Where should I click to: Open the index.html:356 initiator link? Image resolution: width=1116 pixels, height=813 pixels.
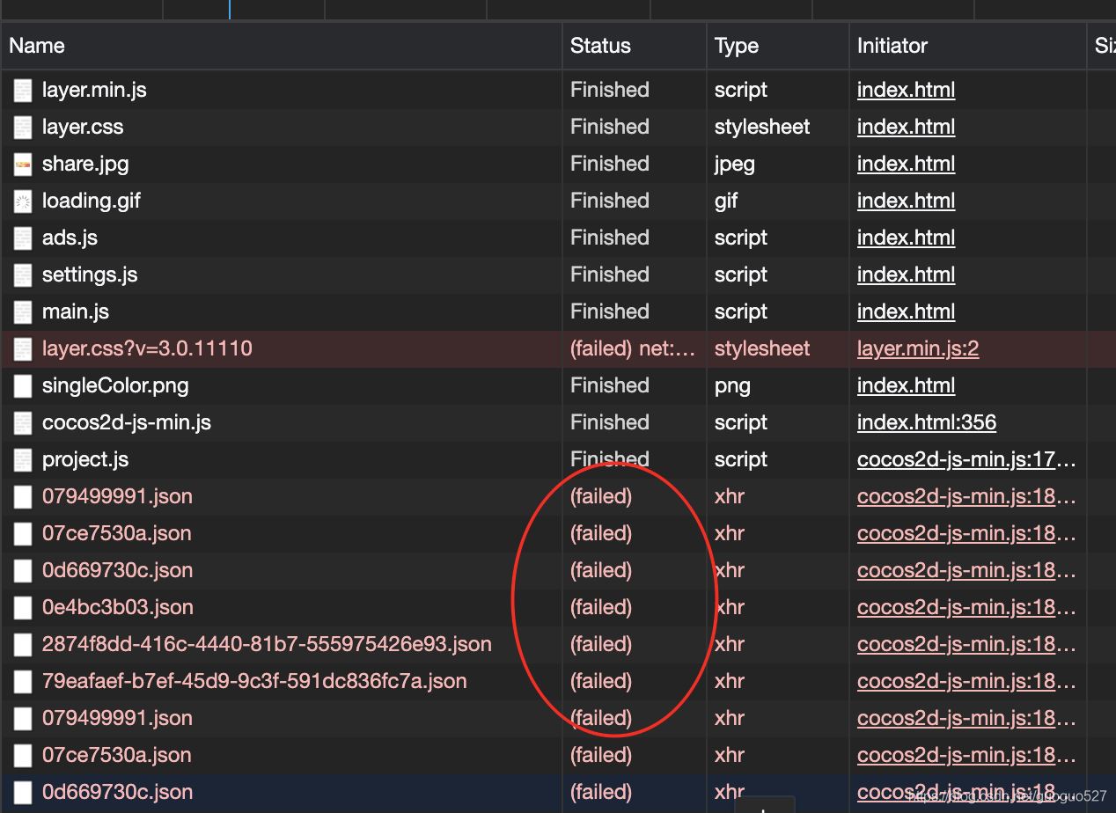tap(926, 422)
